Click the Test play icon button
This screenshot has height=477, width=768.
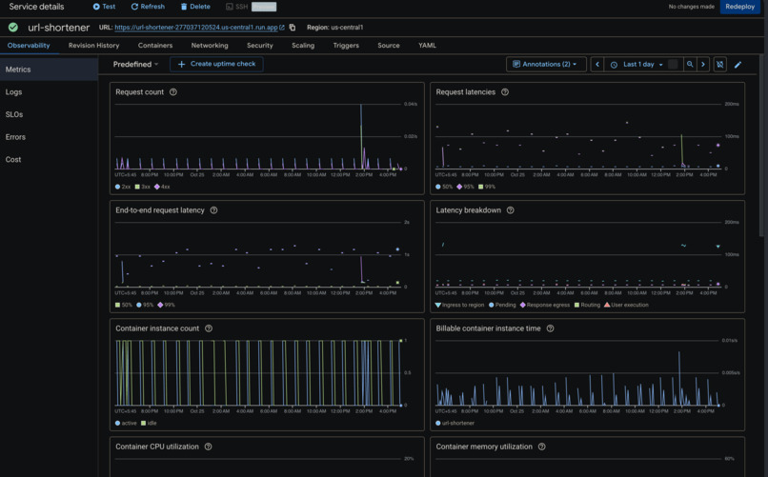point(96,7)
